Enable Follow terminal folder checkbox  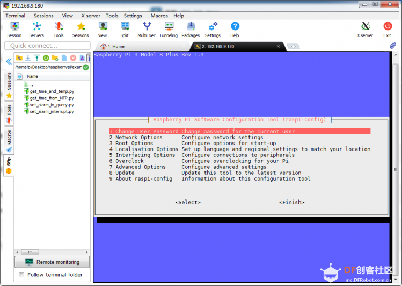click(x=21, y=275)
